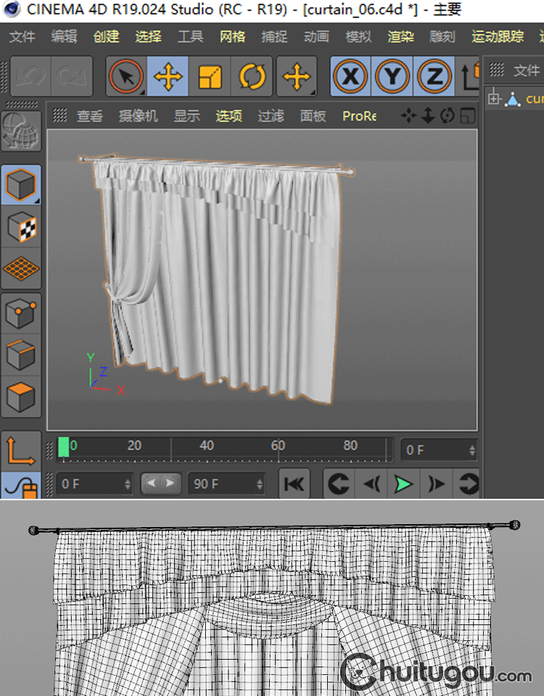Select the Scale tool
The height and width of the screenshot is (696, 544).
pos(210,76)
